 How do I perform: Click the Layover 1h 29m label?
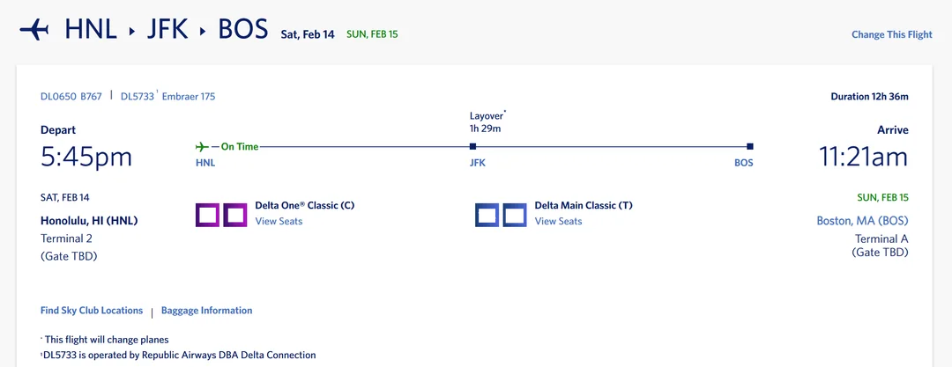pos(486,122)
